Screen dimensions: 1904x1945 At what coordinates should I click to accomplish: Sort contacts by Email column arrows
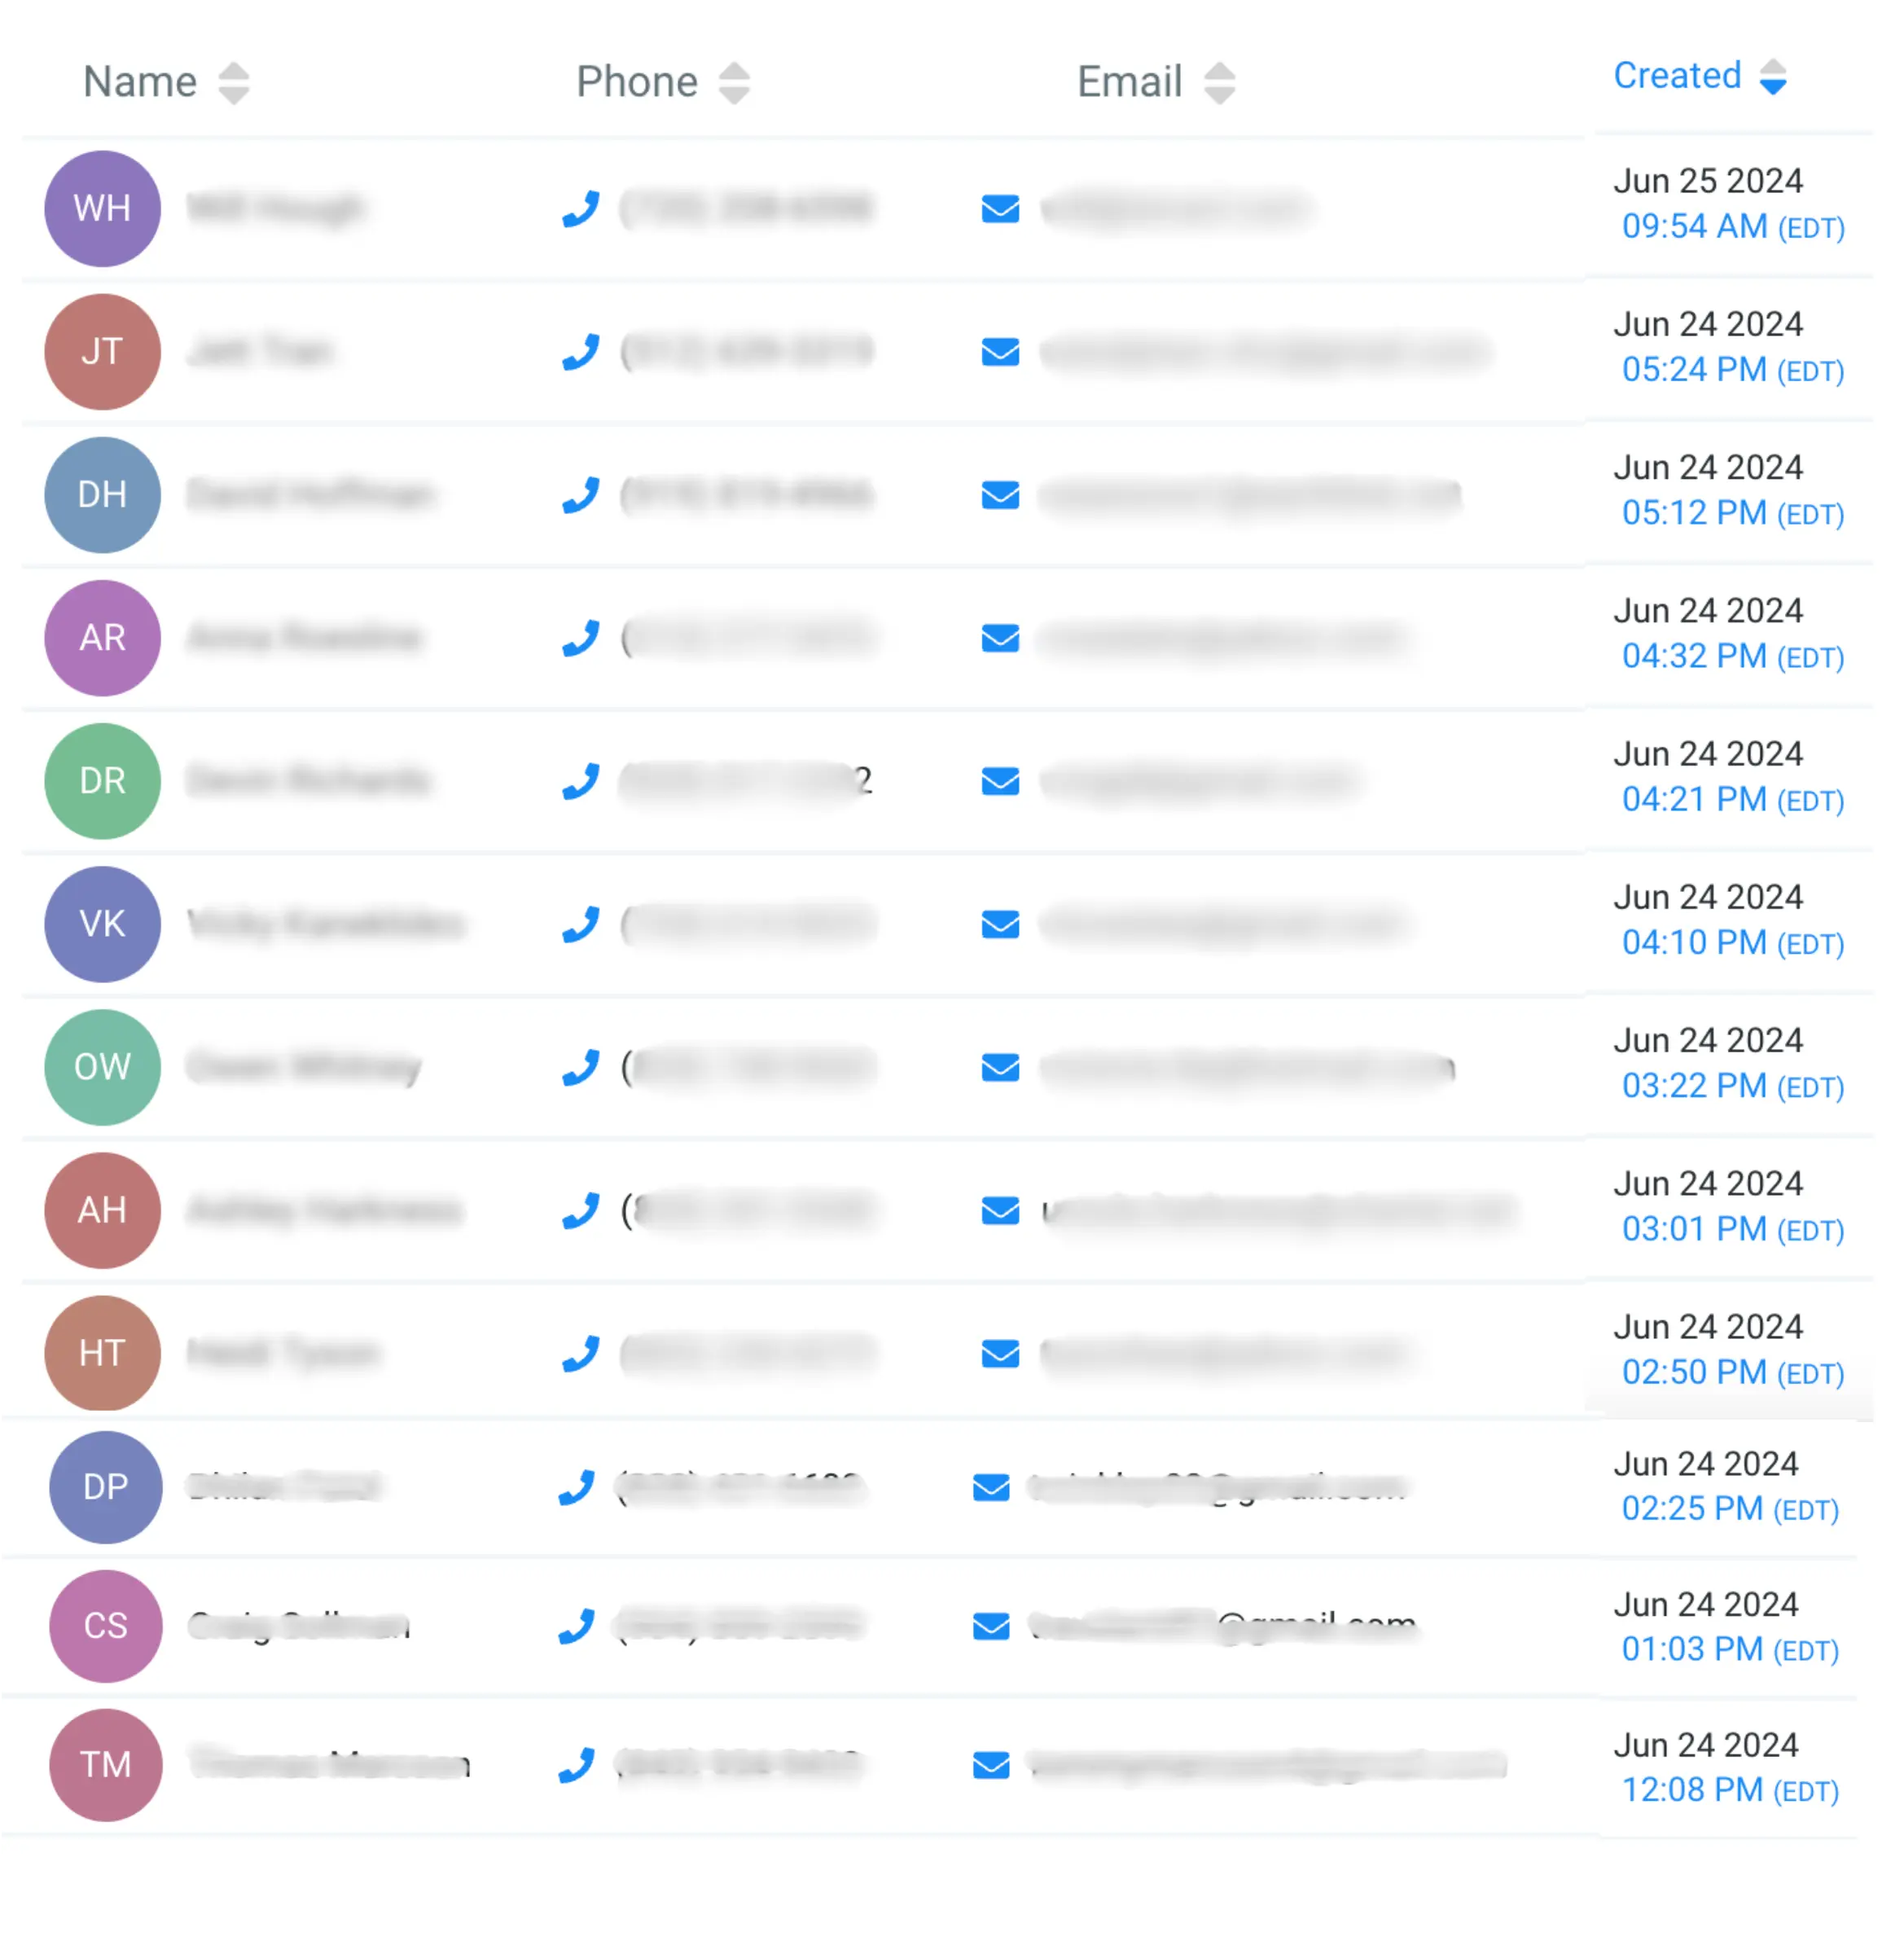coord(1219,83)
